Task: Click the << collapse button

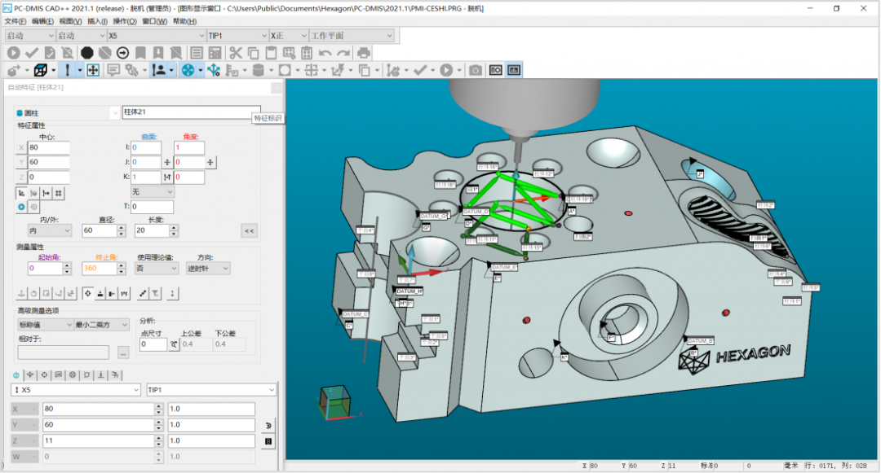Action: (x=250, y=231)
